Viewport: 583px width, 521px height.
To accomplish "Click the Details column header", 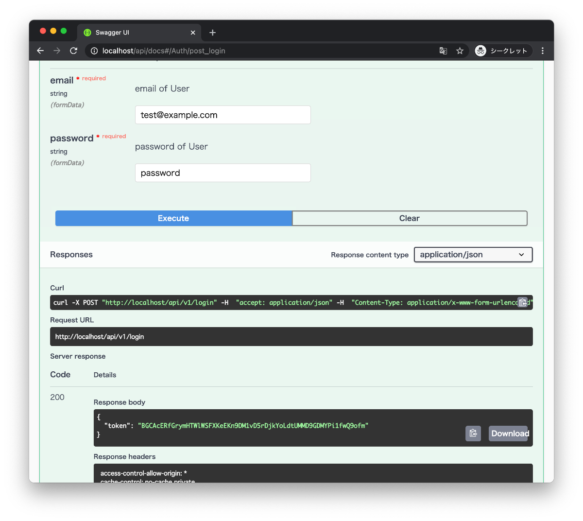I will point(105,375).
